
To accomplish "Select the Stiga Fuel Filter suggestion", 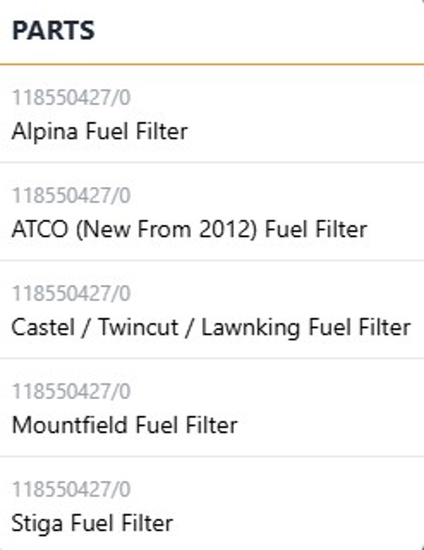I will click(x=212, y=503).
